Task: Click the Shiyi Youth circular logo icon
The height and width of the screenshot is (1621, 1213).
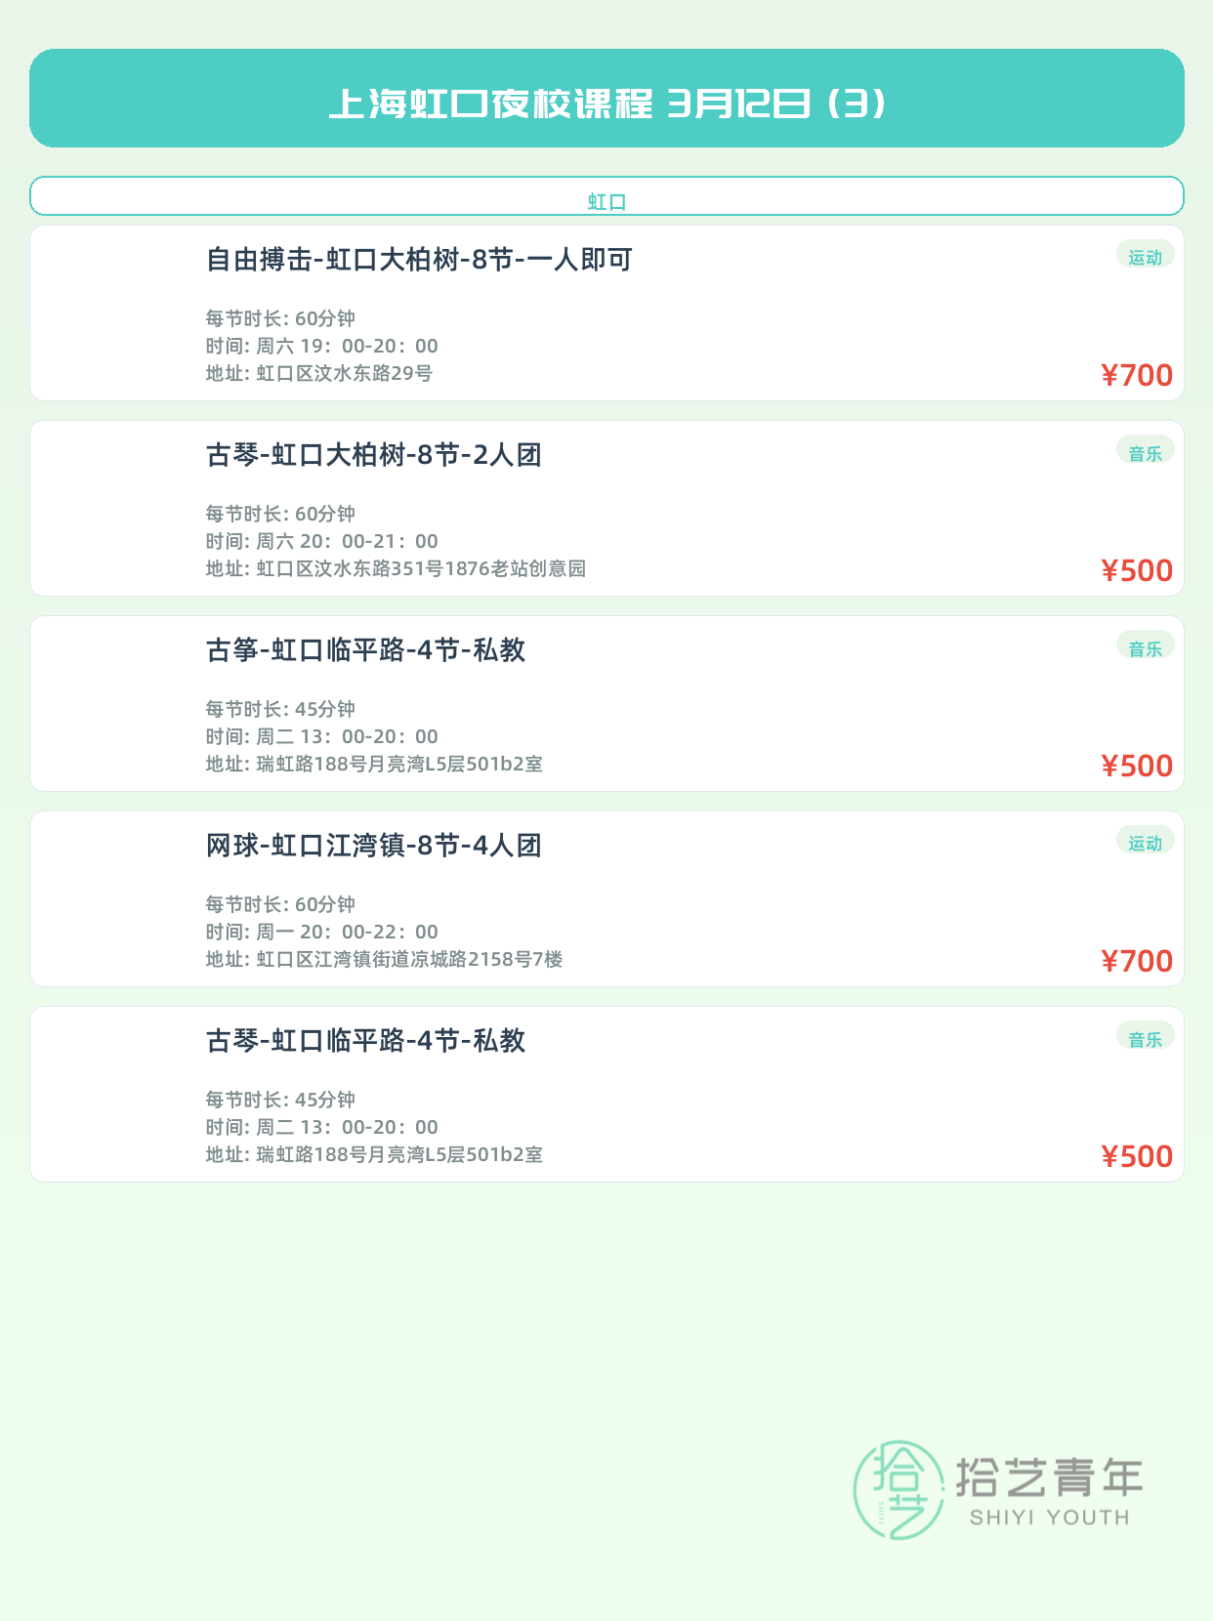Action: click(x=899, y=1490)
